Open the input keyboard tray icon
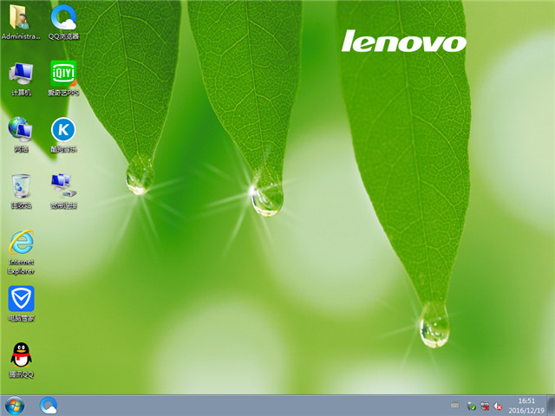The image size is (555, 416). click(454, 406)
